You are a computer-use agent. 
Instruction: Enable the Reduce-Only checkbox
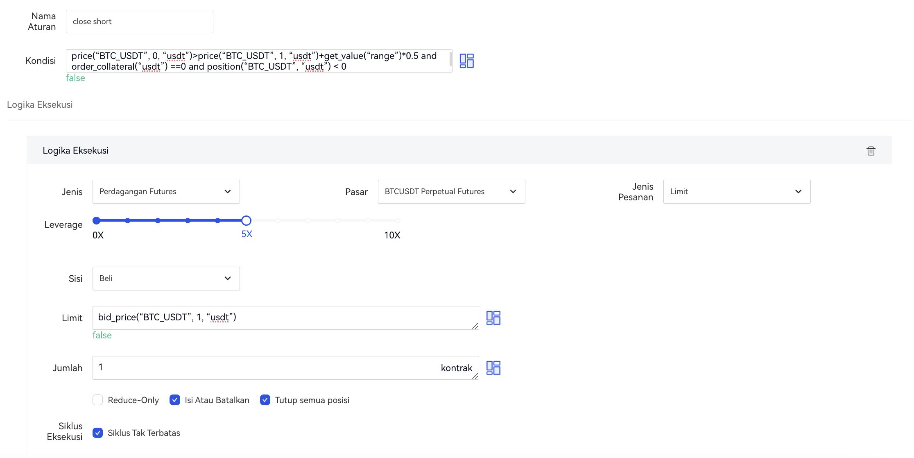[97, 400]
